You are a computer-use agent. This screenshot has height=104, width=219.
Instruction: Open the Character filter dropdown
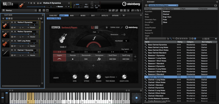tap(217, 9)
